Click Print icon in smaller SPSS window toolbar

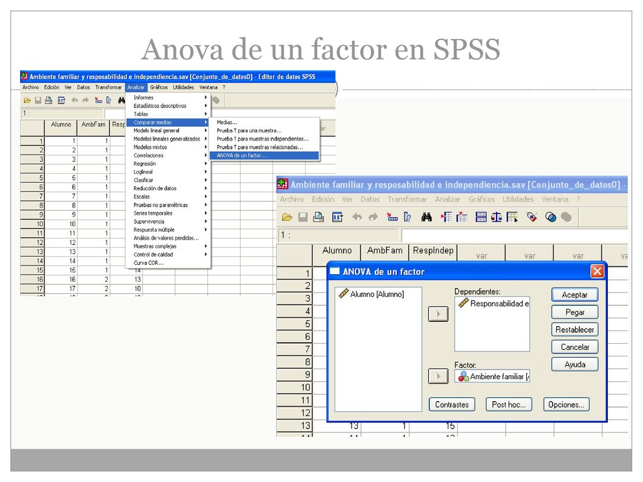click(x=48, y=100)
